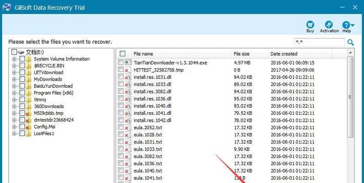Click the 360Downloads folder icon
Viewport: 364px width, 183px height.
(x=29, y=106)
